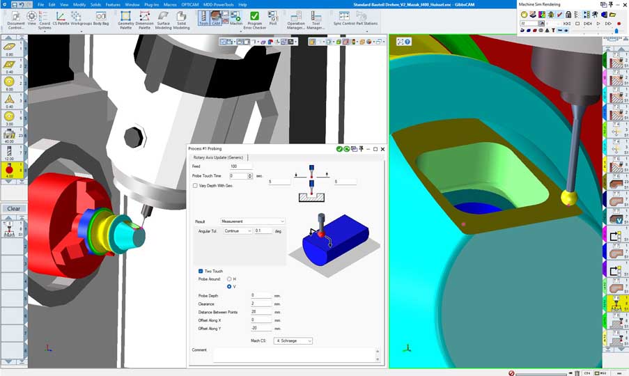This screenshot has width=629, height=376.
Task: Select the Rotary Axis Update (Generic) tab
Action: [x=218, y=157]
